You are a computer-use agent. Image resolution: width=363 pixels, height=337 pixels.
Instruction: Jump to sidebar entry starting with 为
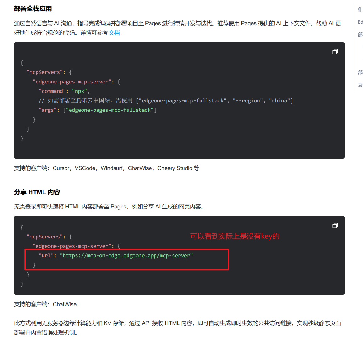pos(360,85)
